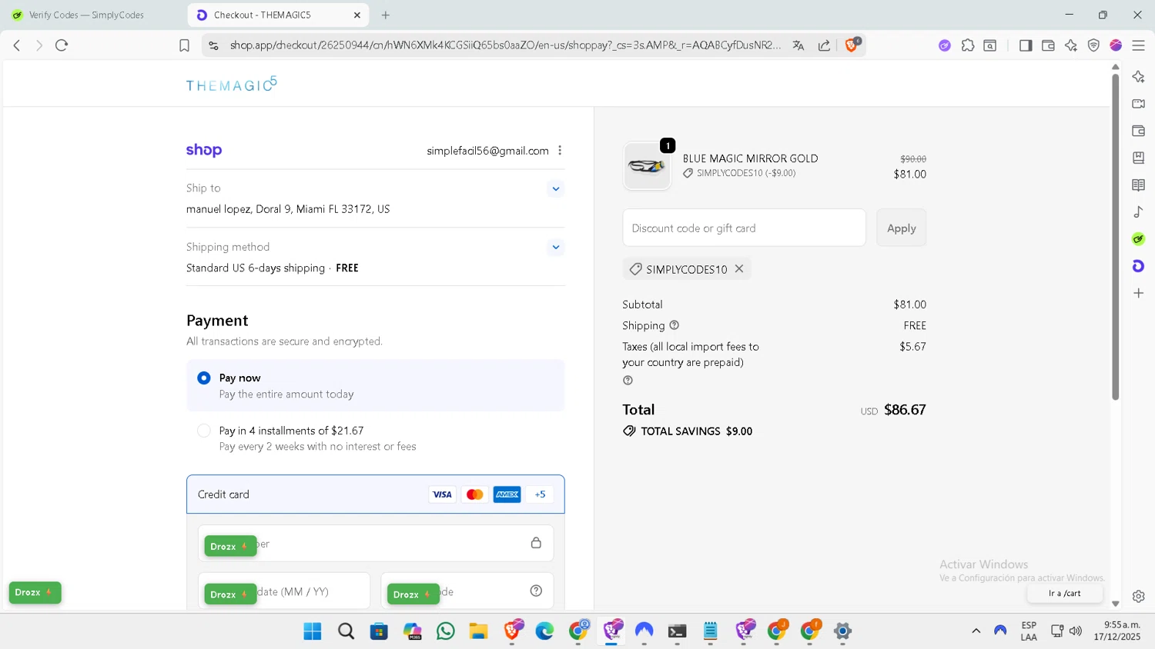Open the Blue Magic Mirror Gold thumbnail
This screenshot has width=1155, height=649.
pyautogui.click(x=647, y=165)
